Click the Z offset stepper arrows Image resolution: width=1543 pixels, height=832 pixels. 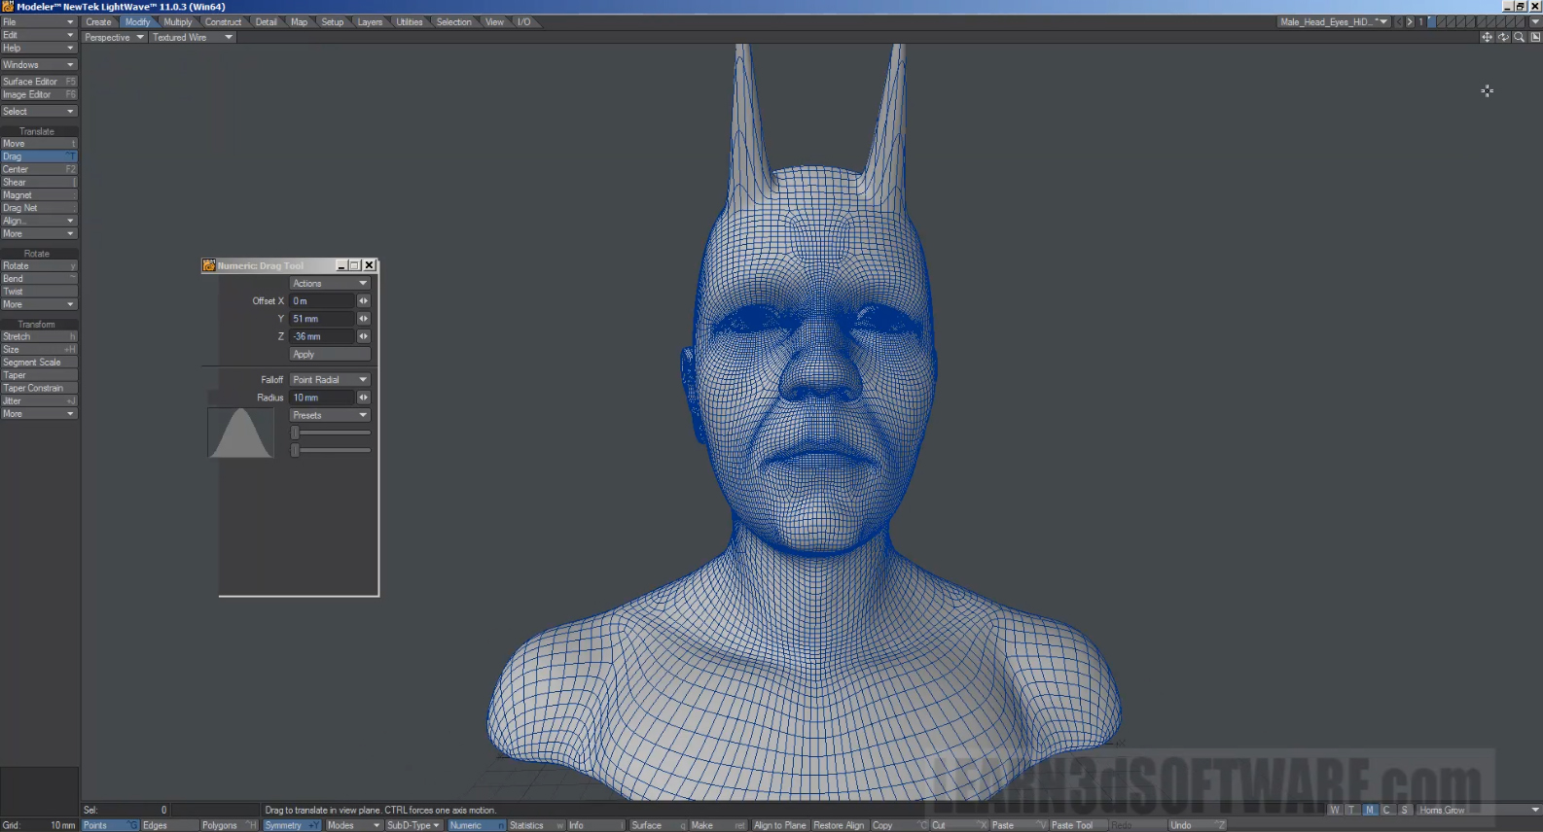pos(364,336)
